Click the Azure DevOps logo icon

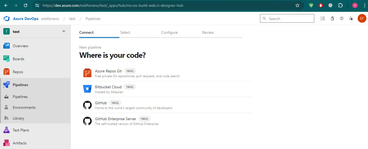(7, 19)
